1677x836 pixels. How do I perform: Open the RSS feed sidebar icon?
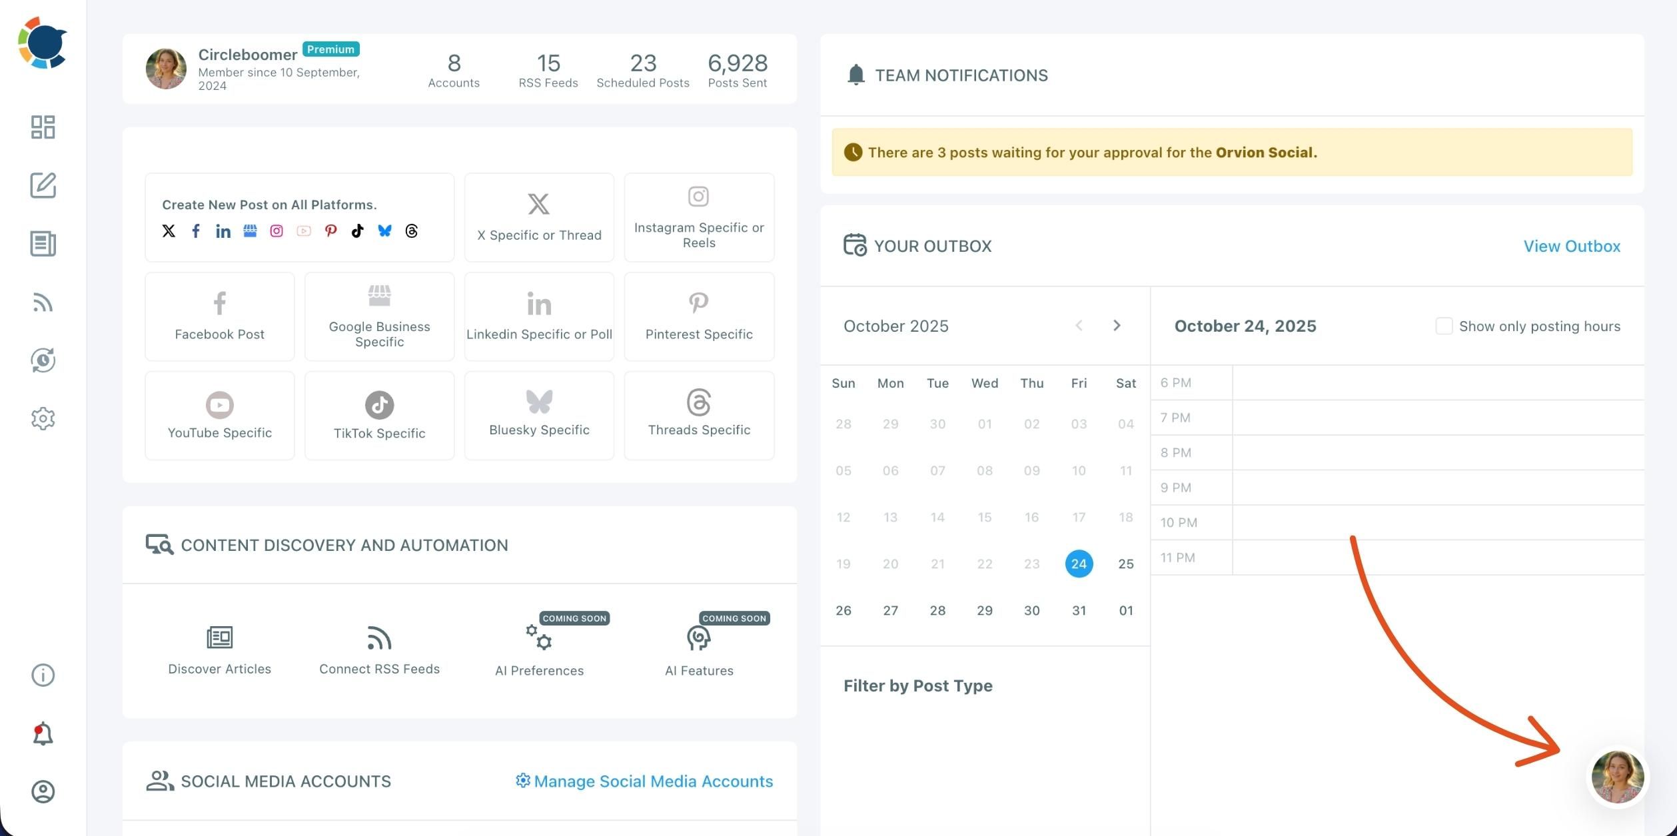pyautogui.click(x=43, y=302)
